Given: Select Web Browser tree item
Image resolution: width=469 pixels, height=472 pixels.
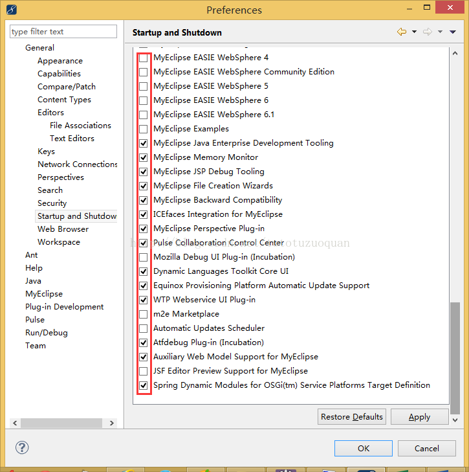Looking at the screenshot, I should [x=63, y=229].
